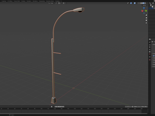Switch to the UV Editing workspace tab
This screenshot has width=155, height=116.
(x=10, y=1)
